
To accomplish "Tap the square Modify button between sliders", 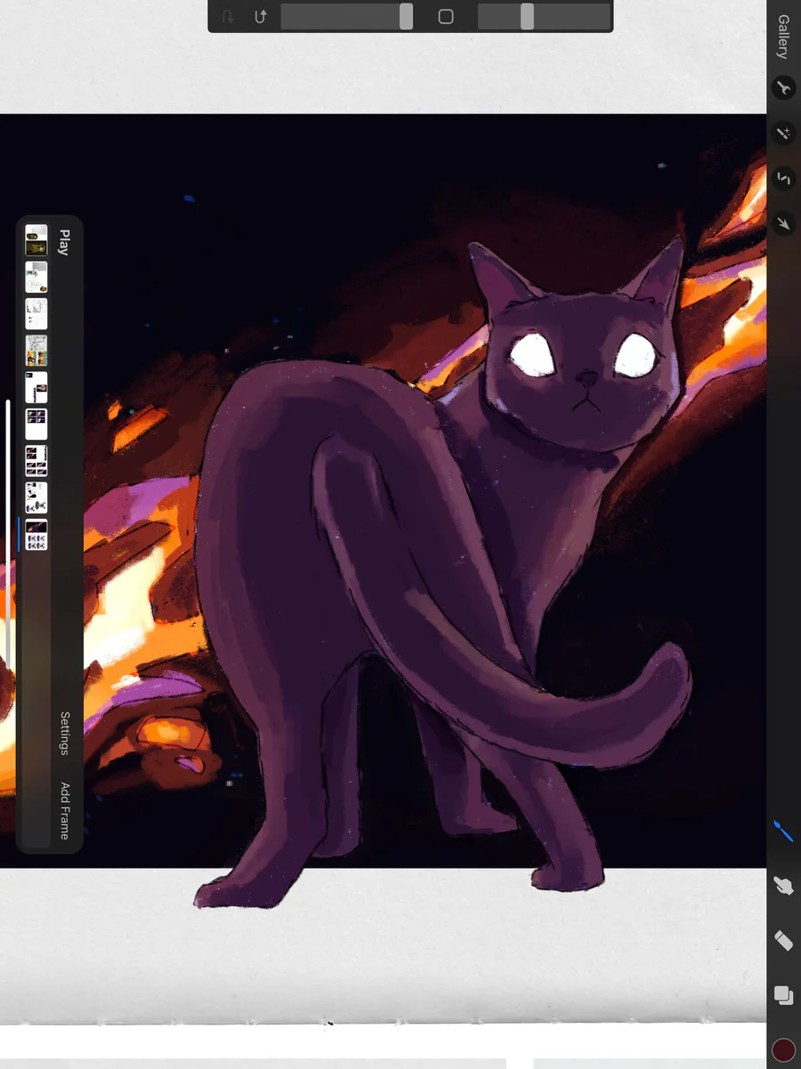I will 446,17.
